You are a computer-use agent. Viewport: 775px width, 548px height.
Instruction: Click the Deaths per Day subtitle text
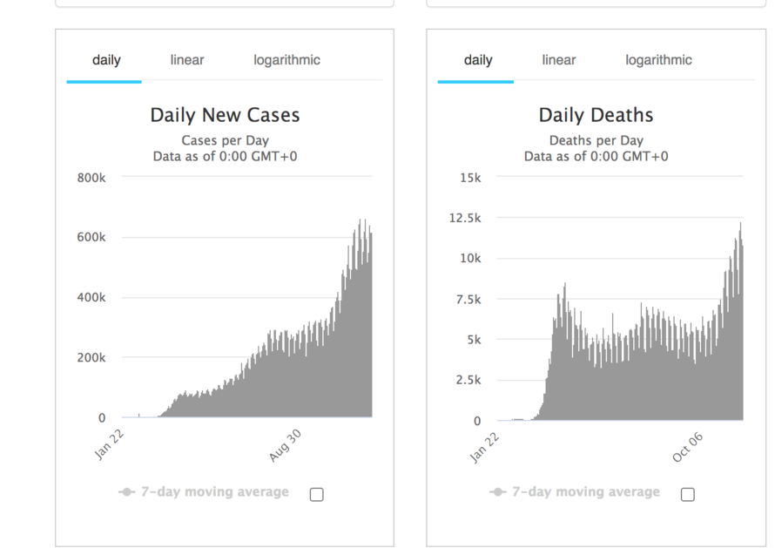click(x=596, y=140)
